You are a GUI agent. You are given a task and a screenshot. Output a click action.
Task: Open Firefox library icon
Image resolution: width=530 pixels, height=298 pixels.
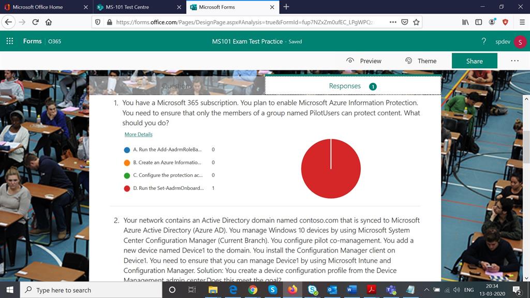coord(465,22)
